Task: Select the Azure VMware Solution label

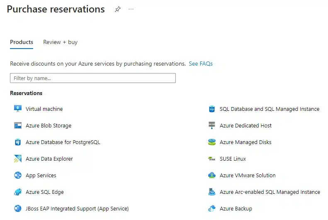Action: [x=248, y=176]
